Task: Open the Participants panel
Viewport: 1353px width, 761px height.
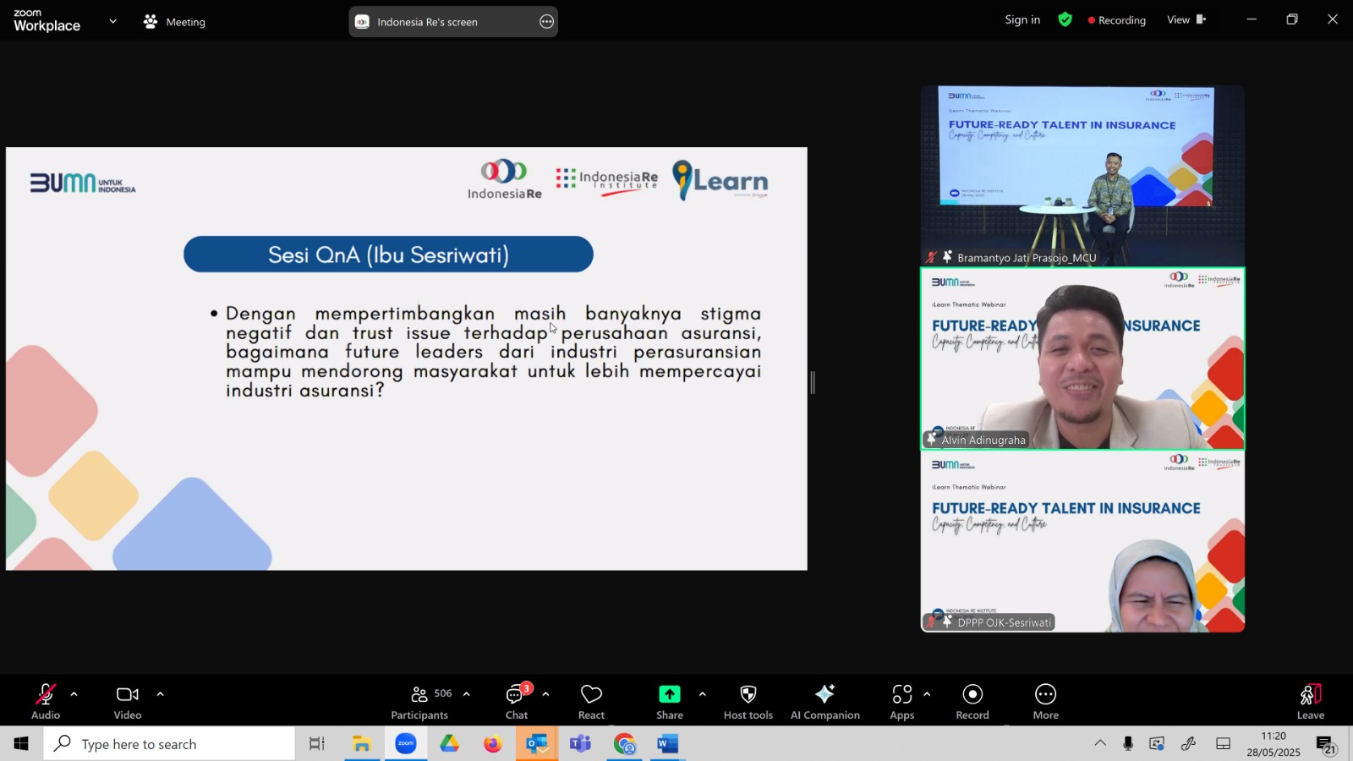Action: click(419, 702)
